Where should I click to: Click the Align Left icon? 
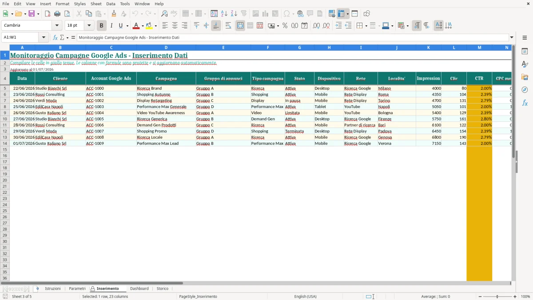pos(165,26)
